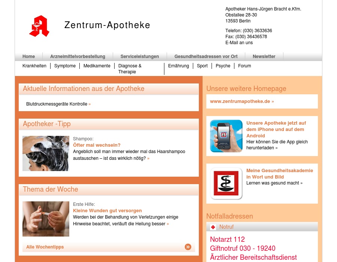Open 'Kleine Wunden gut versorgen' article
This screenshot has width=337, height=262.
pos(107,211)
